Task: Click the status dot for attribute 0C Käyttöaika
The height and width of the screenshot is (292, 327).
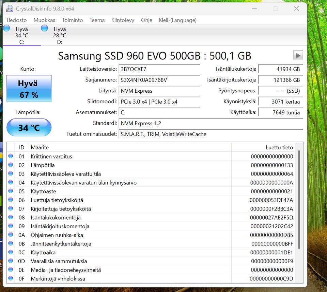Action: [11, 252]
